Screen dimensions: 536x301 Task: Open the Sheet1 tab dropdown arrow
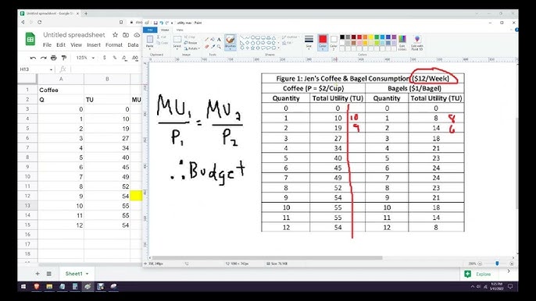(x=88, y=274)
